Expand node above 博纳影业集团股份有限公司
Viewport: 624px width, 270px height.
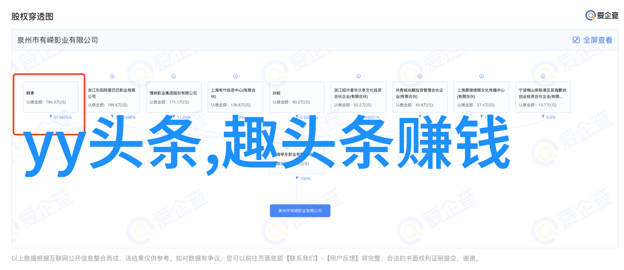[x=174, y=76]
